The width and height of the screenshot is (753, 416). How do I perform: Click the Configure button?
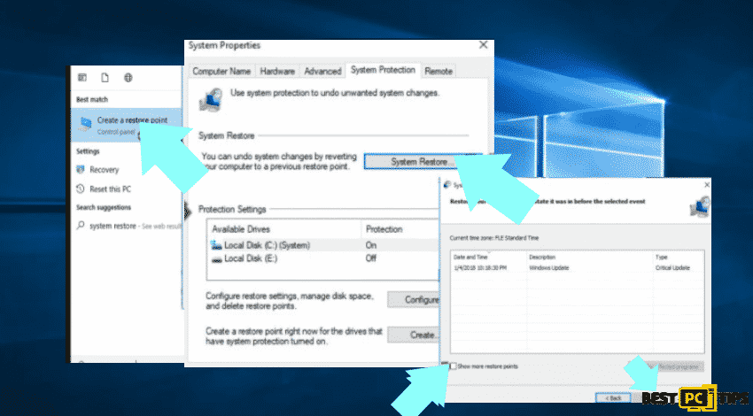coord(414,300)
